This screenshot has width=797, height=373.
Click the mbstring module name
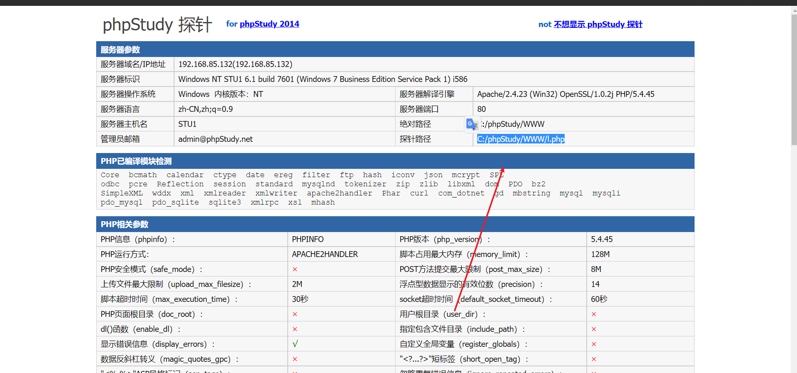(531, 193)
